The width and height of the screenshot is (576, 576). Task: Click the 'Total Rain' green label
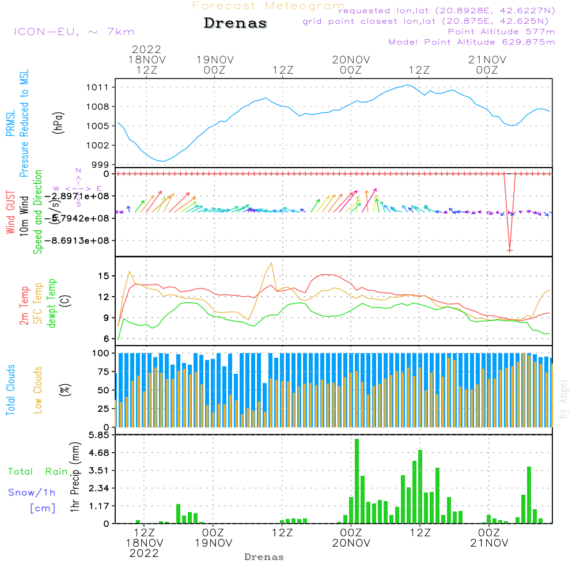38,471
